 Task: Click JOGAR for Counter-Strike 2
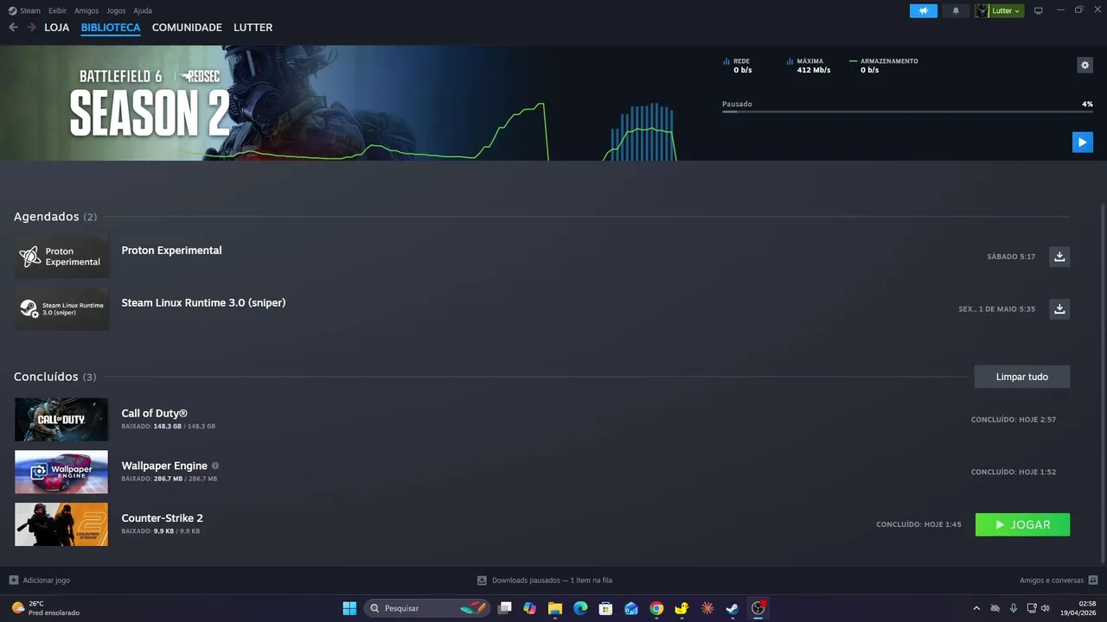(1022, 524)
